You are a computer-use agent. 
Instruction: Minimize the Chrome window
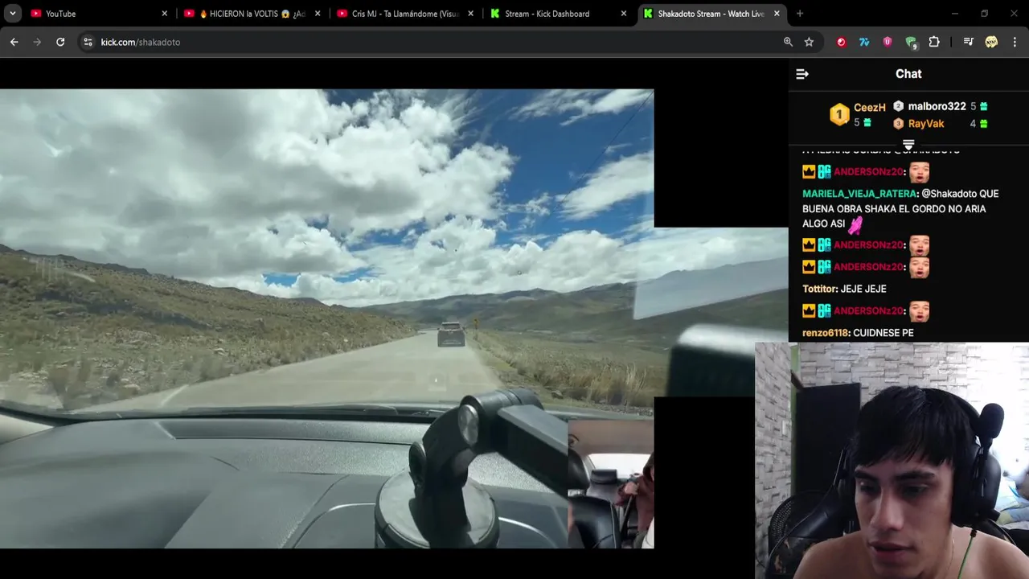click(954, 14)
